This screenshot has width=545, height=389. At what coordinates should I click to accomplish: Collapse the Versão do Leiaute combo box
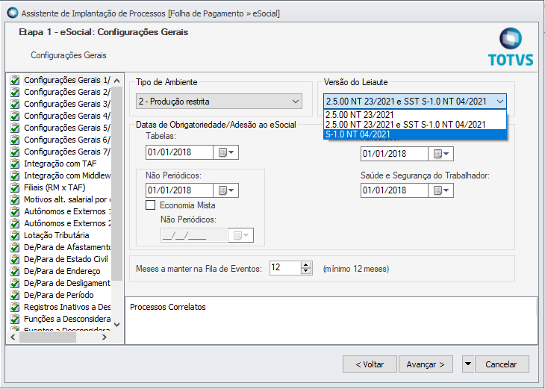[499, 102]
